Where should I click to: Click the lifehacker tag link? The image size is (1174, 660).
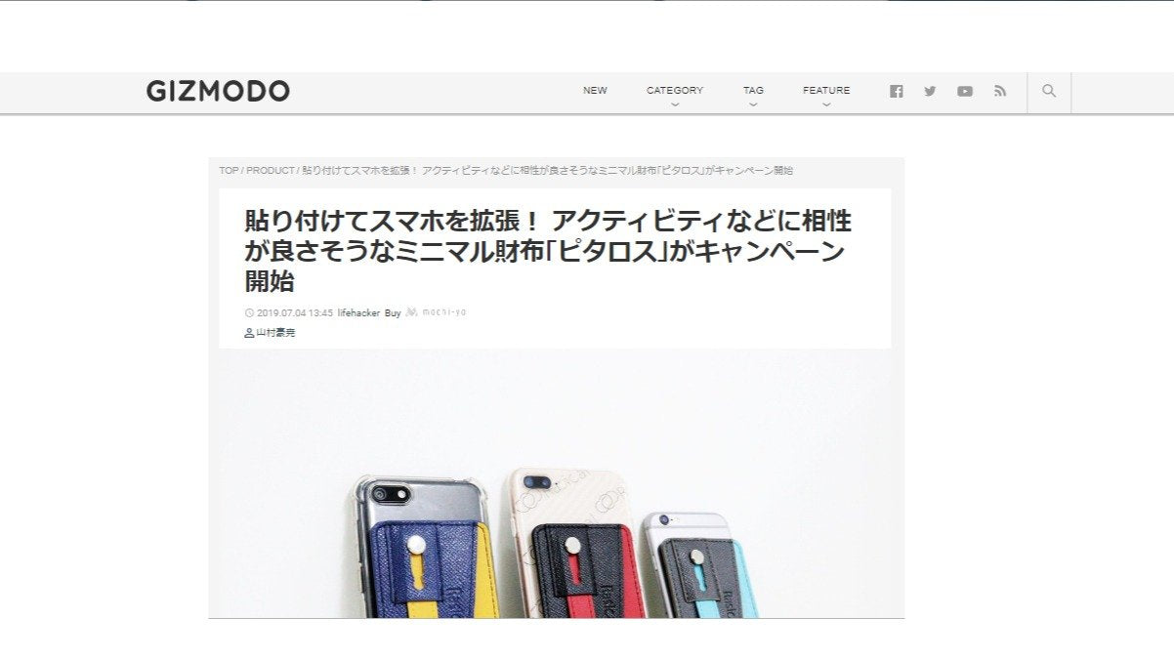pos(358,312)
